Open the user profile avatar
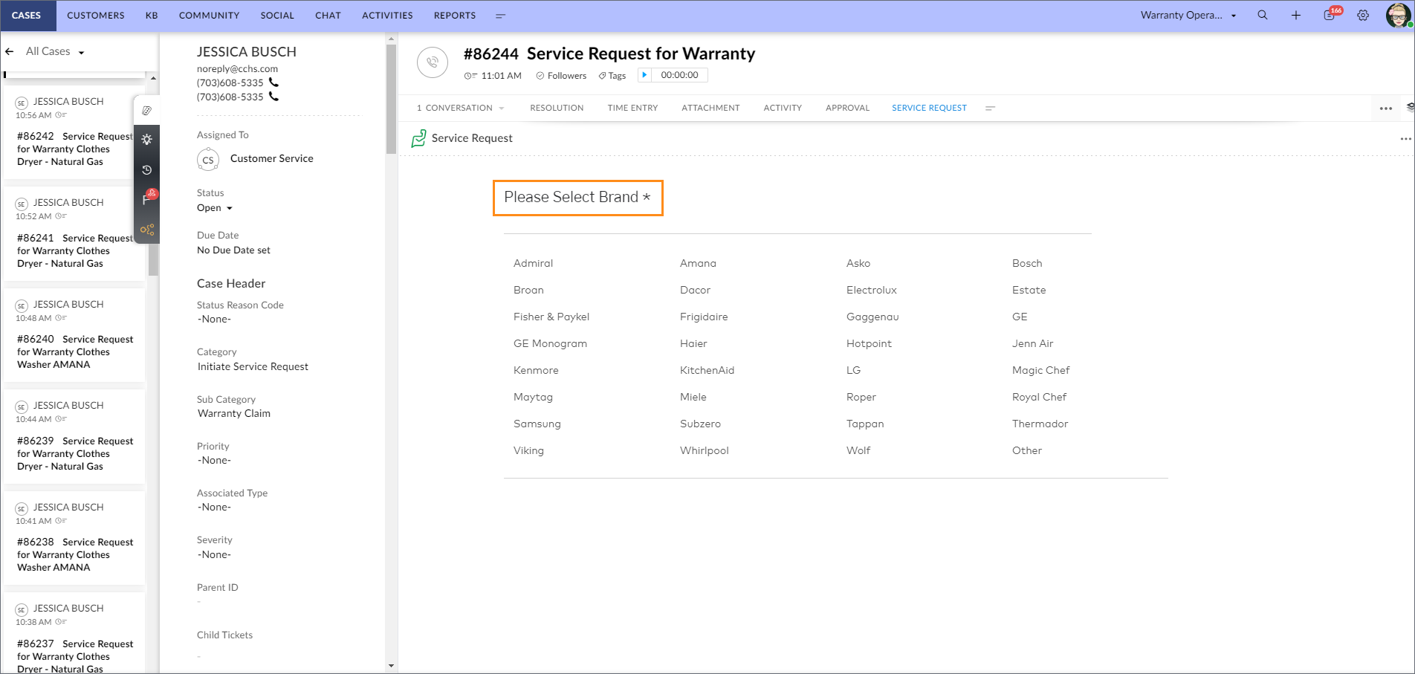This screenshot has height=674, width=1415. [x=1399, y=15]
